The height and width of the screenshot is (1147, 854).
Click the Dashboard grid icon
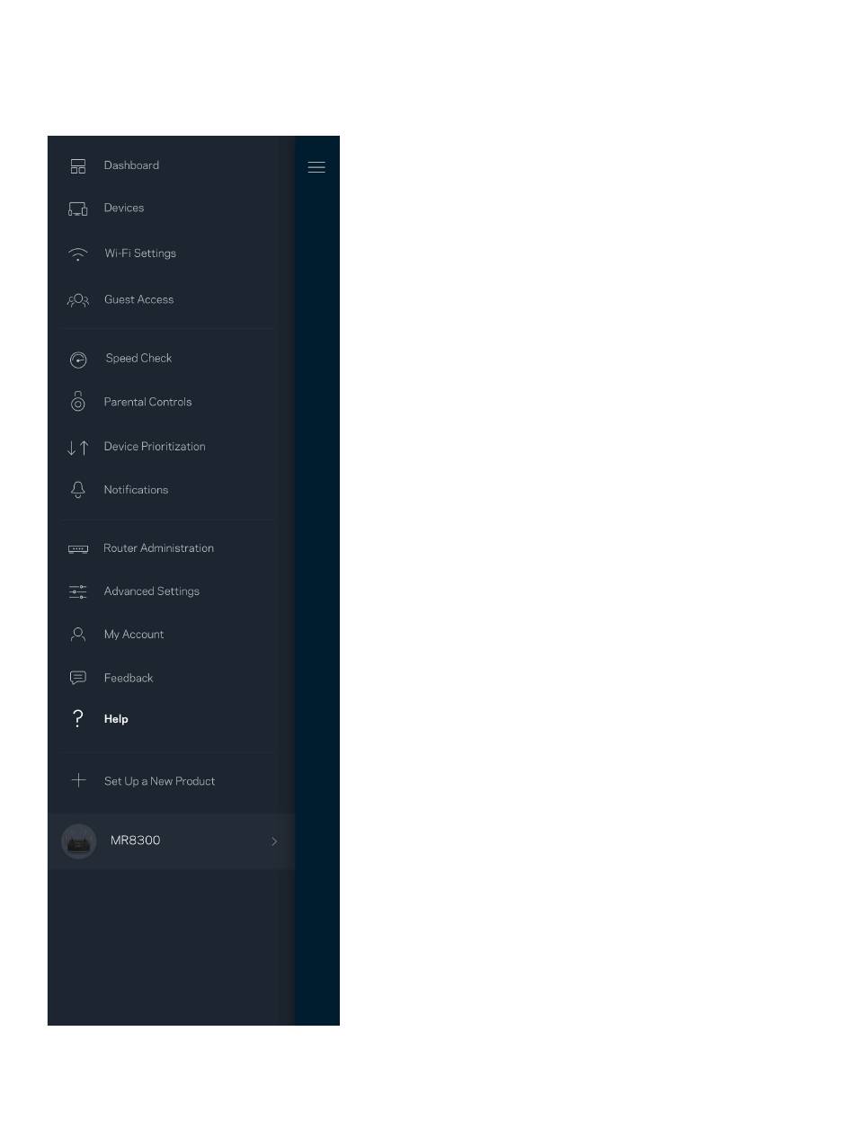point(78,166)
